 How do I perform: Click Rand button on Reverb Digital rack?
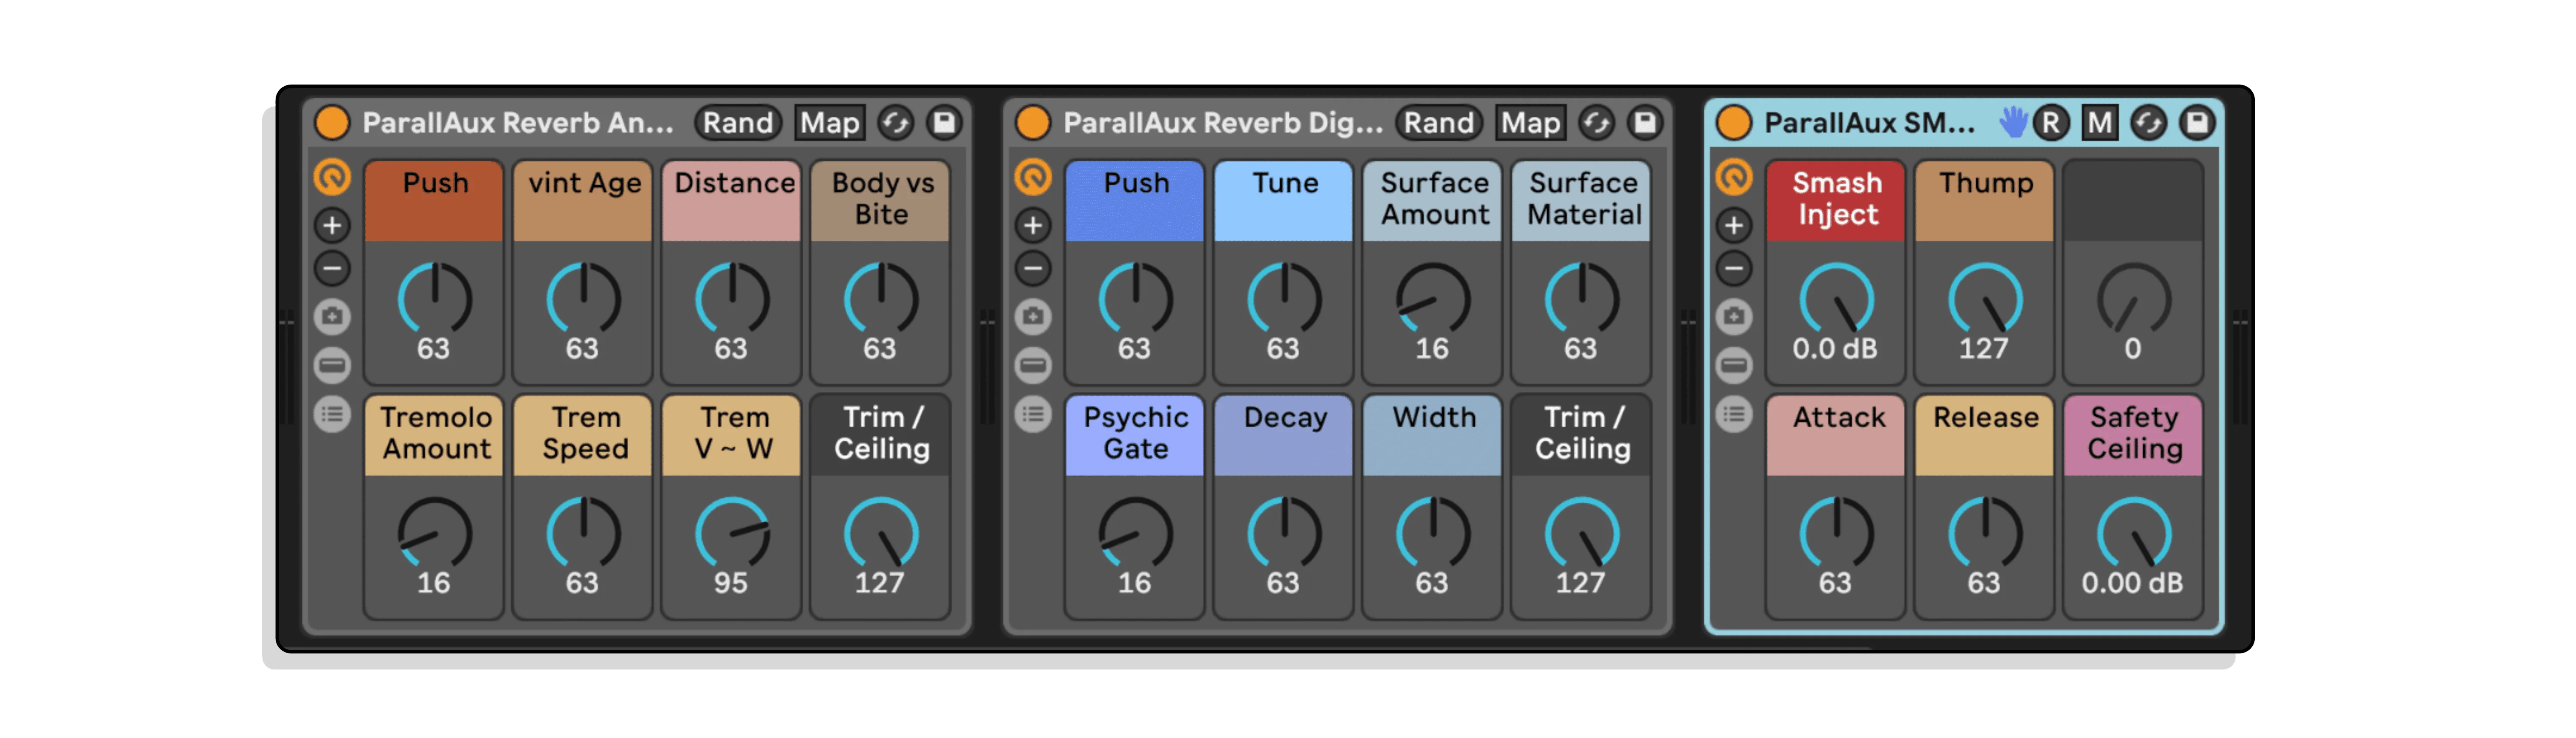pyautogui.click(x=1439, y=123)
